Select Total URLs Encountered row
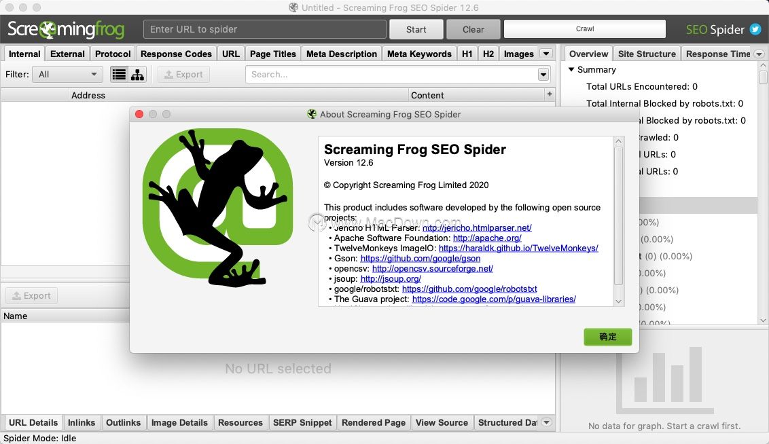 click(x=641, y=87)
